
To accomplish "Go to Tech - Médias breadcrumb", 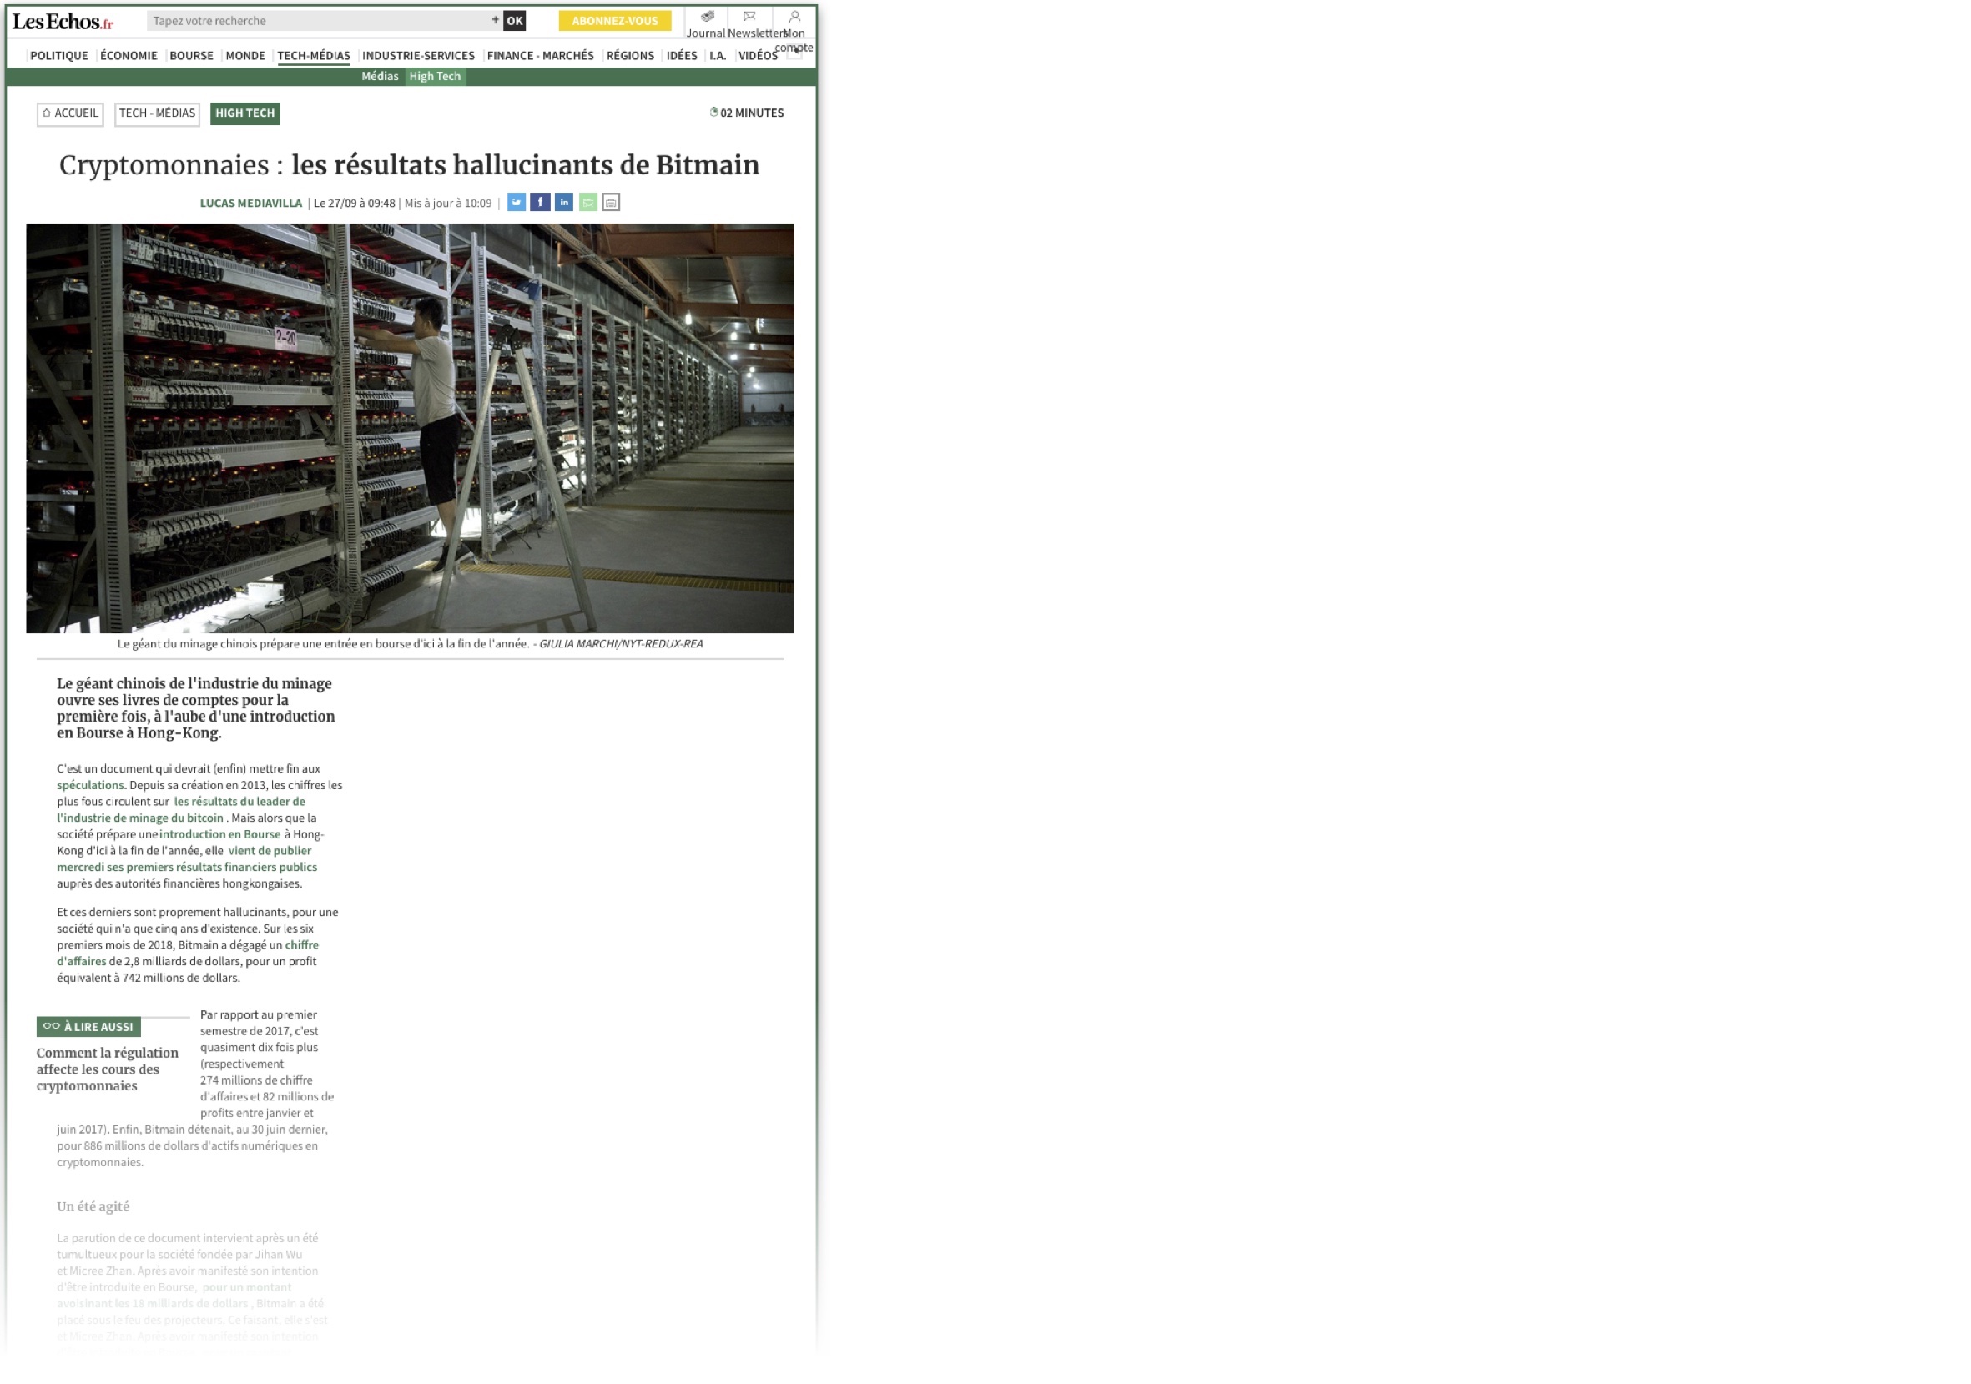I will (x=157, y=113).
